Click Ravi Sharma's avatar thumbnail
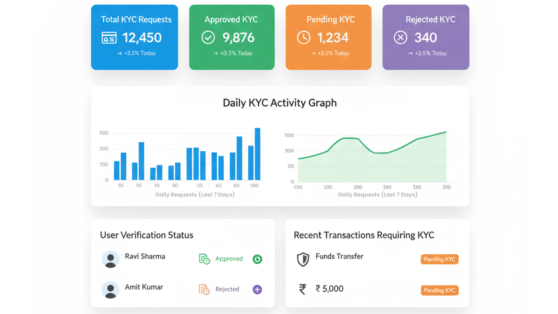The height and width of the screenshot is (314, 558). 110,259
